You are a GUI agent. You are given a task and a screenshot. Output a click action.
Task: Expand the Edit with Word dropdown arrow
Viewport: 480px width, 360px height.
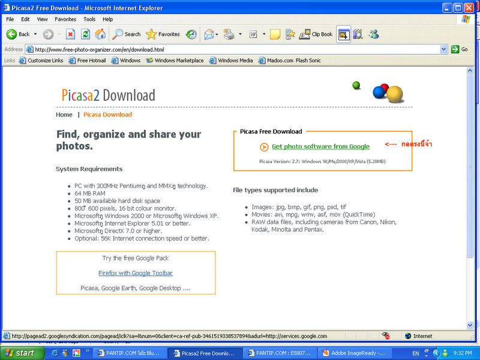pyautogui.click(x=263, y=34)
